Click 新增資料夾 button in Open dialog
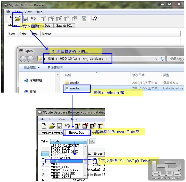Image resolution: width=186 pixels, height=182 pixels. click(55, 68)
